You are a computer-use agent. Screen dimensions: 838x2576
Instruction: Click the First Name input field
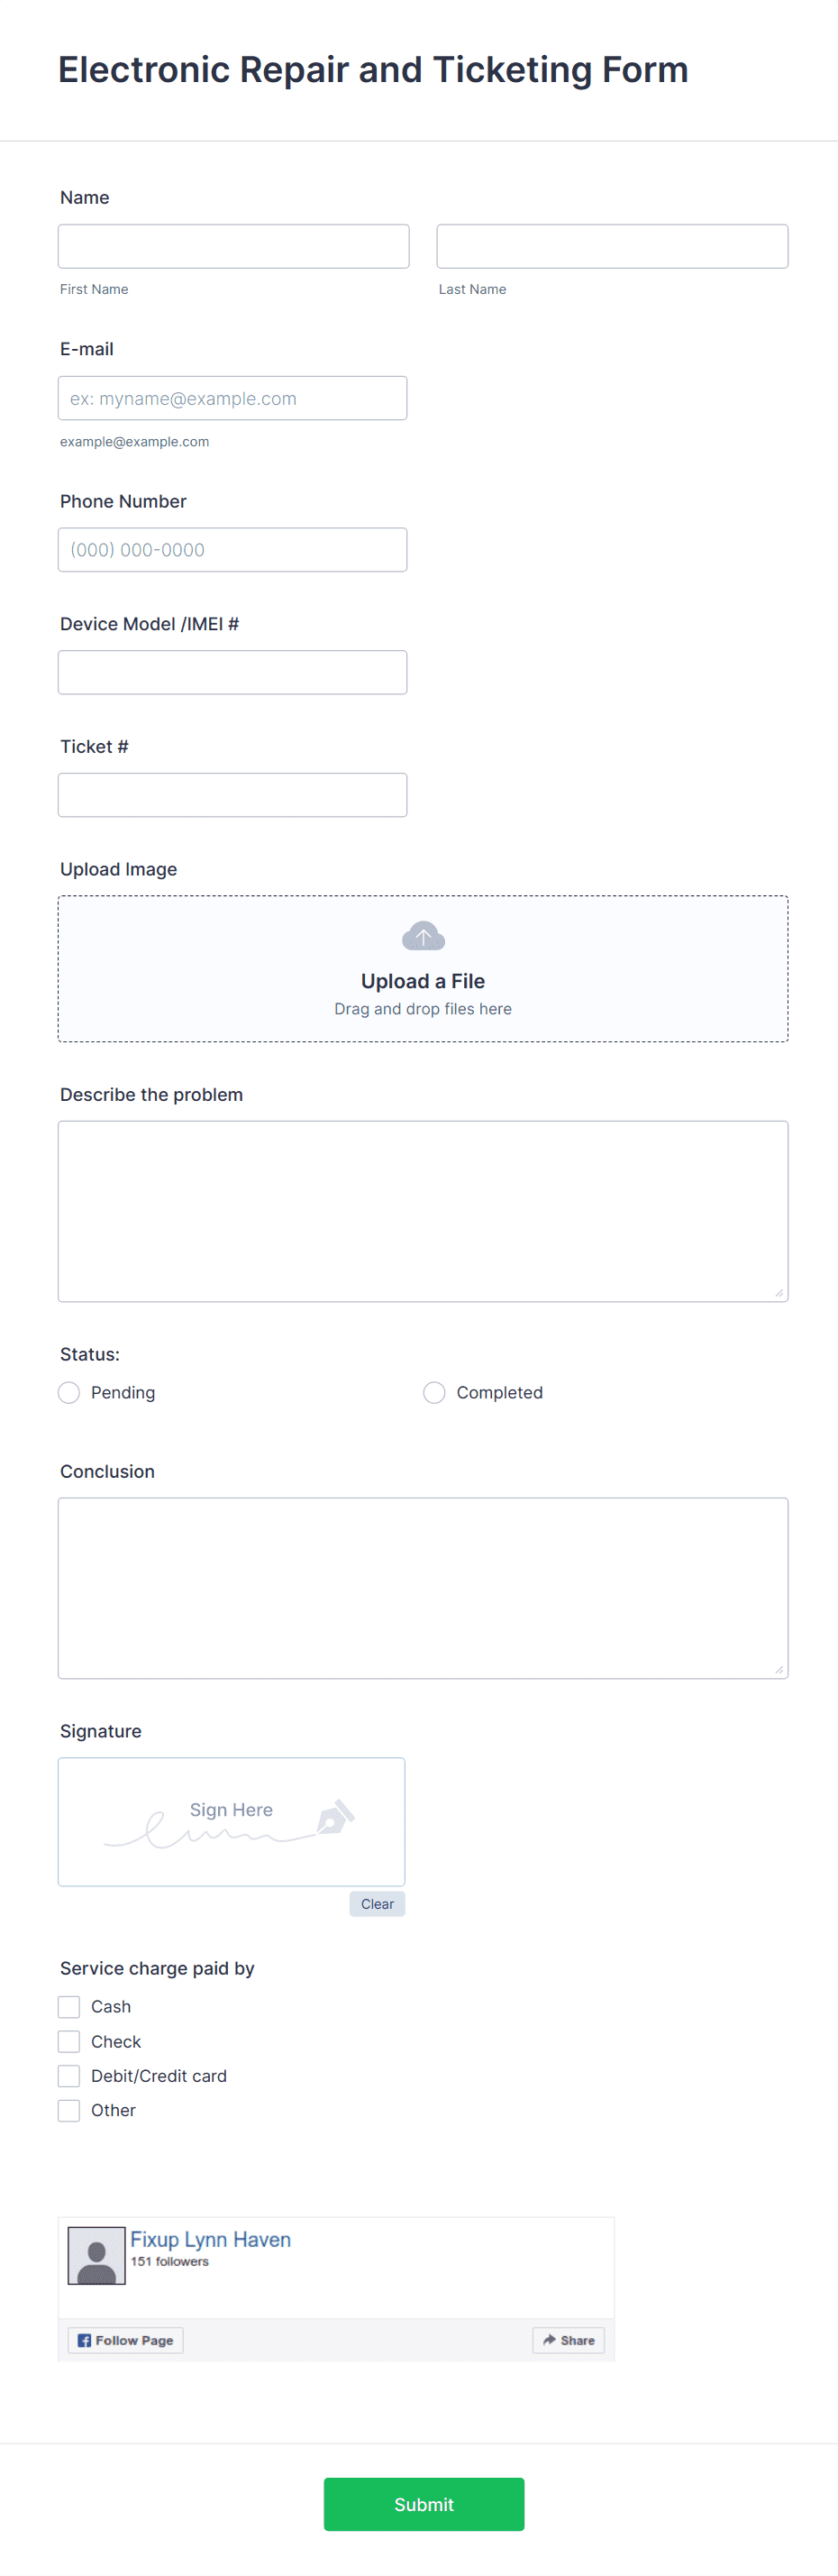tap(232, 246)
